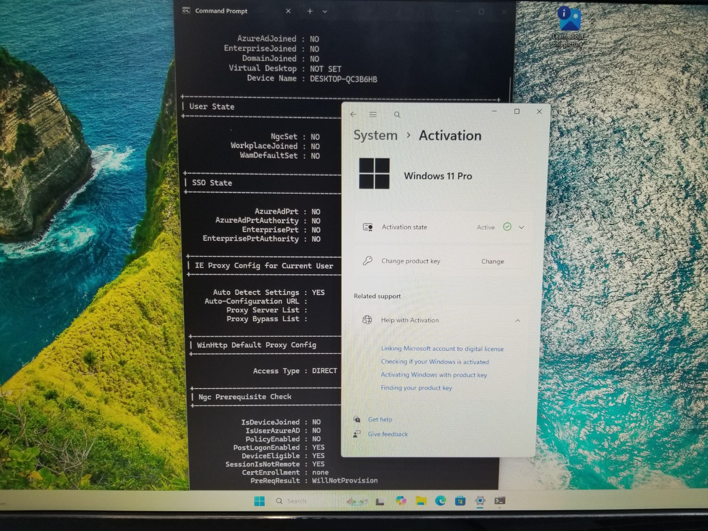Click the Terminal taskbar icon
This screenshot has width=708, height=531.
pyautogui.click(x=500, y=501)
